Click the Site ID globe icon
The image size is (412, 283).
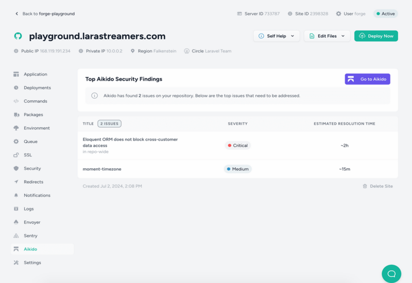coord(290,14)
